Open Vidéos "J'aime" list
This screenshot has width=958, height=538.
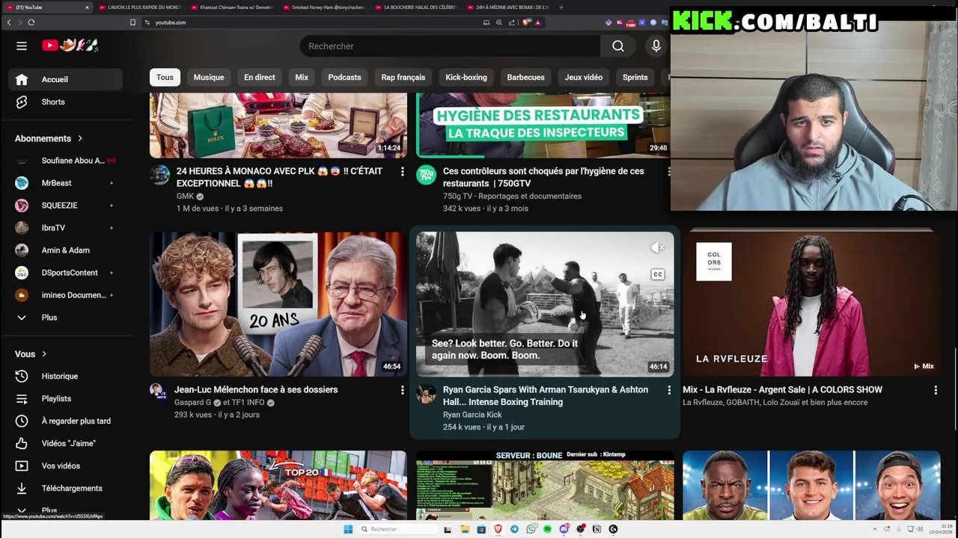(x=66, y=443)
